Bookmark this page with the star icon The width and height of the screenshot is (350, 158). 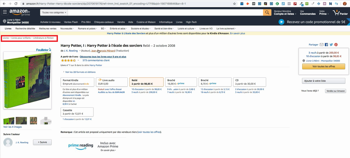point(234,4)
